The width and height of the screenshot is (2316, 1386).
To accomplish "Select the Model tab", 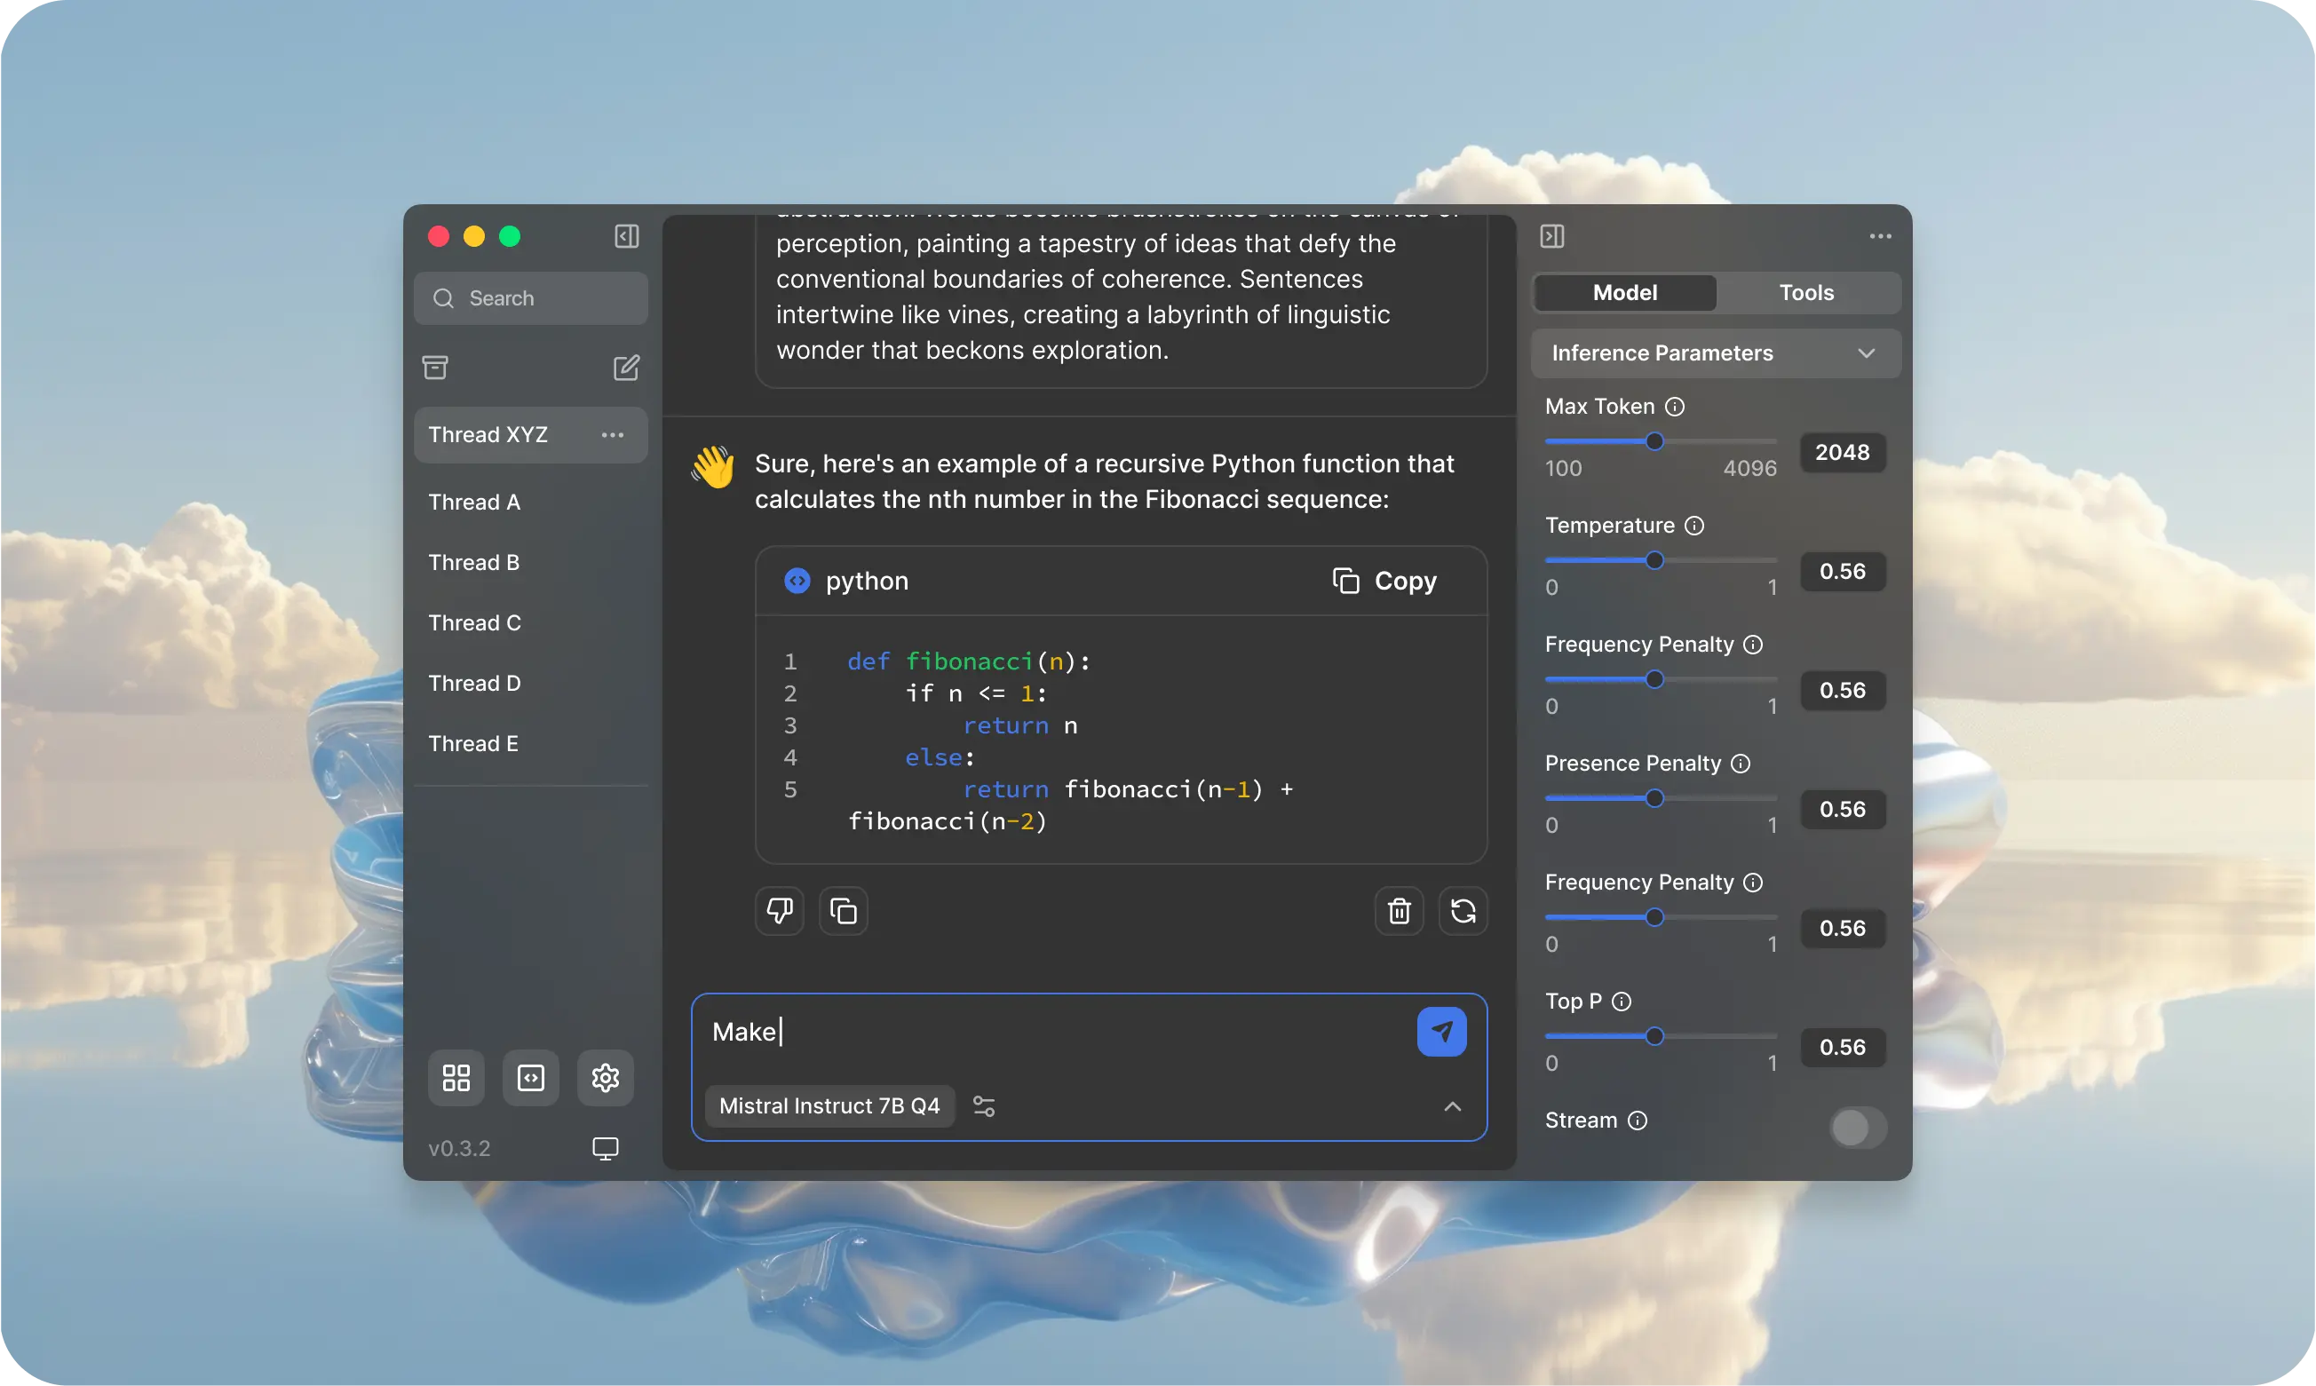I will (1624, 292).
